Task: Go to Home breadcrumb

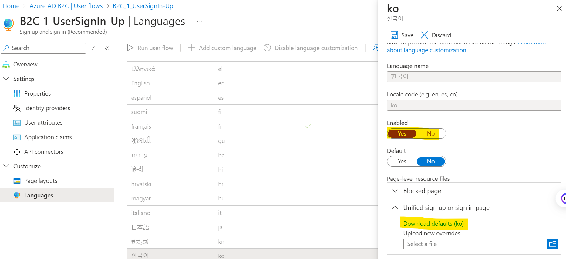Action: pyautogui.click(x=11, y=6)
